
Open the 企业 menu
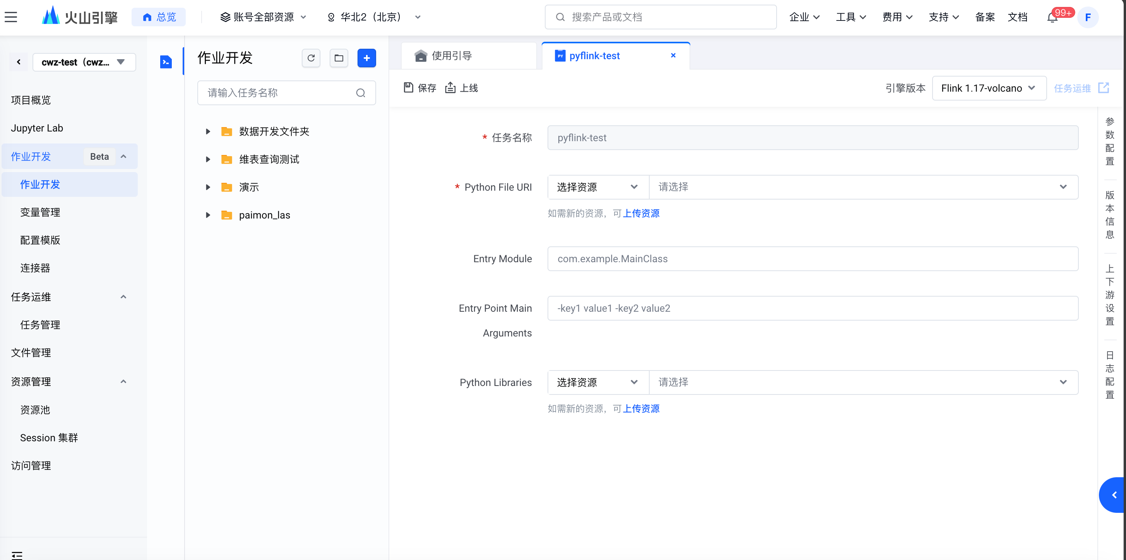(x=804, y=17)
